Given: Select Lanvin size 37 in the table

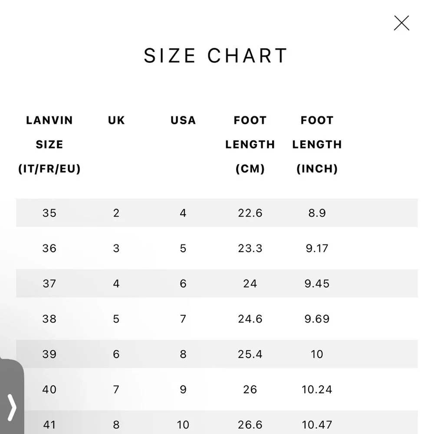Looking at the screenshot, I should click(49, 283).
